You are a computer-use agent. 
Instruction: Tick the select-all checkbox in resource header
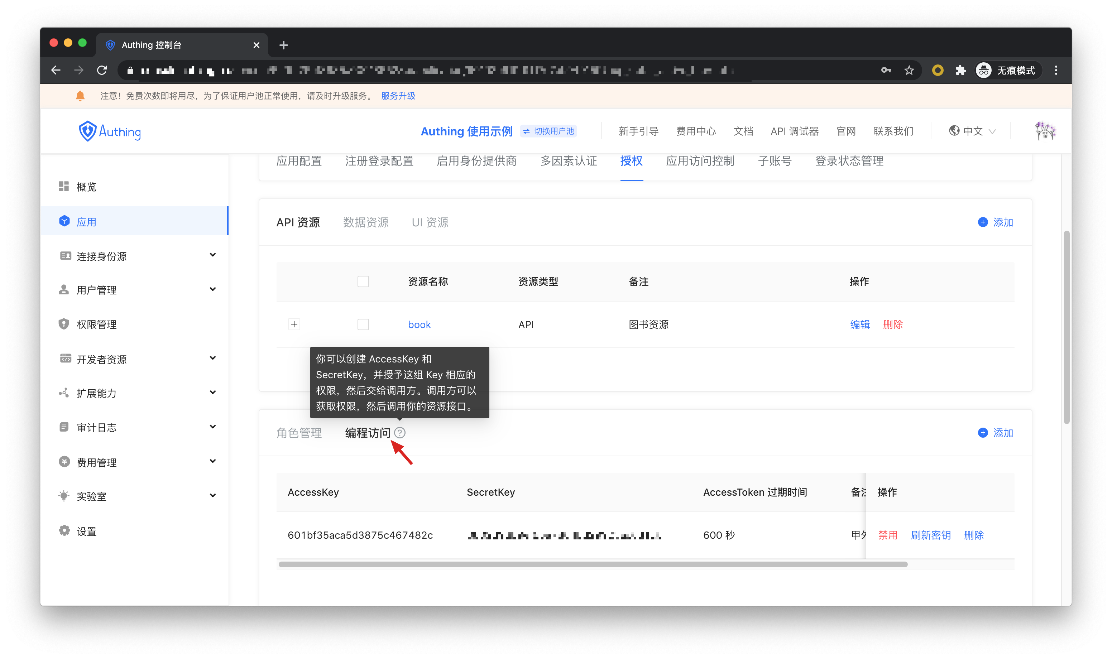tap(363, 282)
